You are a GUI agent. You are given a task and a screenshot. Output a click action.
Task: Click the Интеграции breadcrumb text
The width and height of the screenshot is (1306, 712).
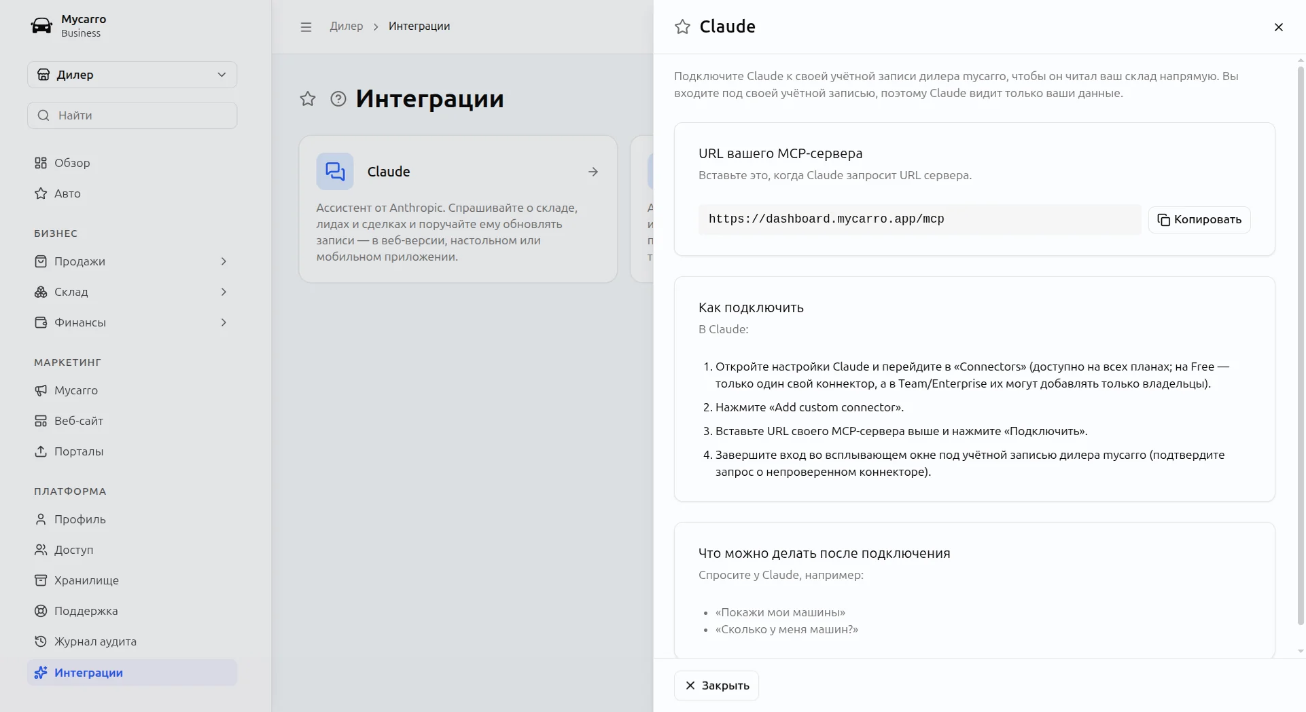pos(419,26)
